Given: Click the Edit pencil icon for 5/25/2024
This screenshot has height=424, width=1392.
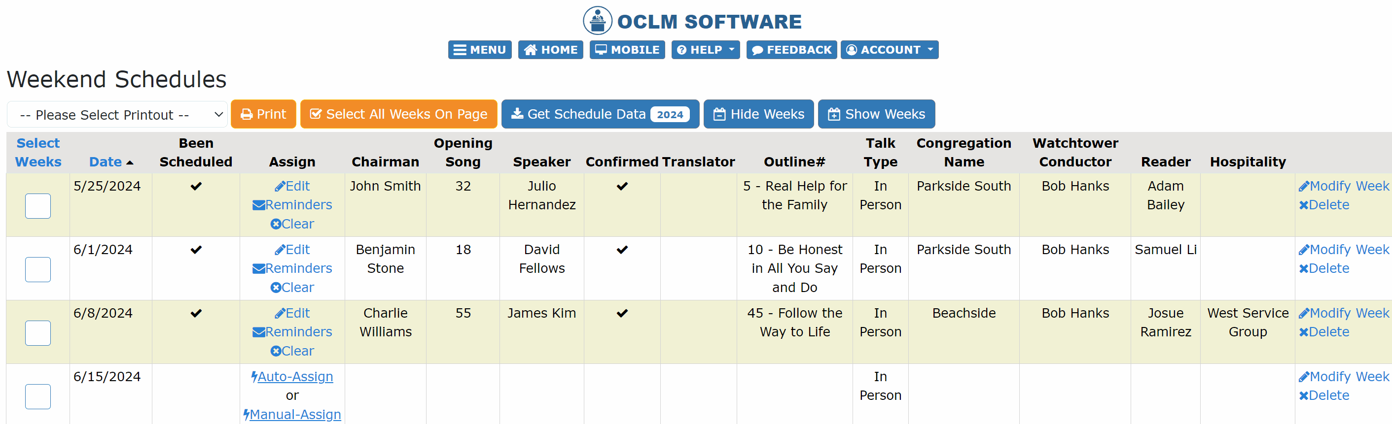Looking at the screenshot, I should pos(281,186).
